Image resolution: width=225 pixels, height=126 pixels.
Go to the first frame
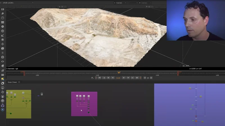100,78
